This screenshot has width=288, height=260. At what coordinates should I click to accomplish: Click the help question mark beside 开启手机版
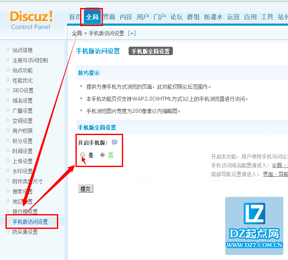[x=114, y=143]
